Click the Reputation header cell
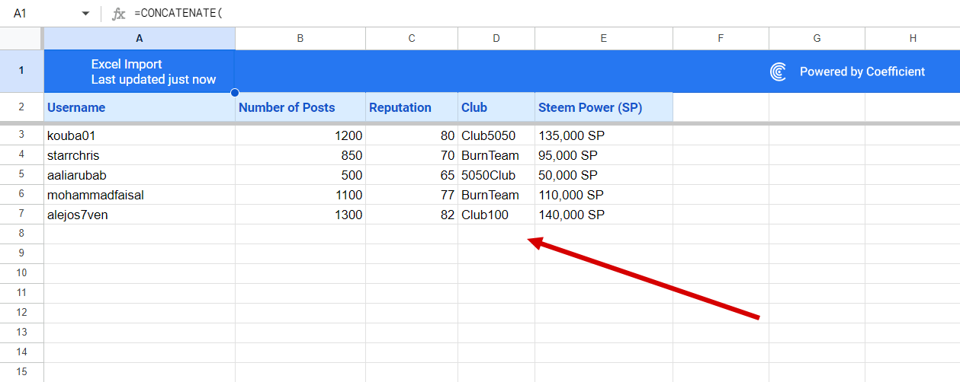This screenshot has width=960, height=382. point(412,107)
